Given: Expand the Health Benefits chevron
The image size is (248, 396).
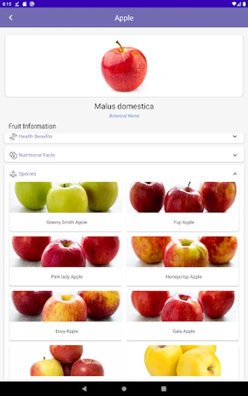Looking at the screenshot, I should (x=235, y=136).
